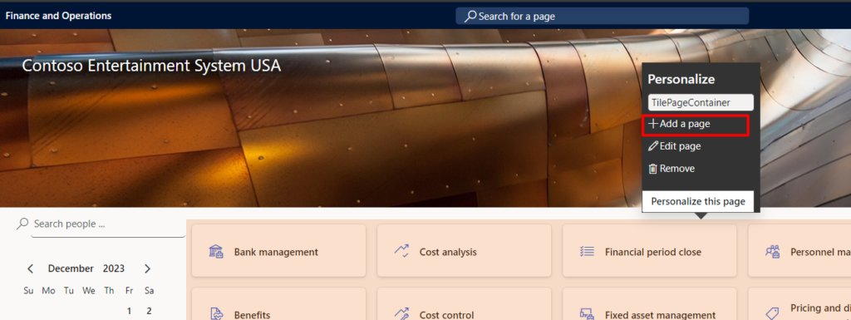Select Add a page in Personalize menu

tap(696, 124)
